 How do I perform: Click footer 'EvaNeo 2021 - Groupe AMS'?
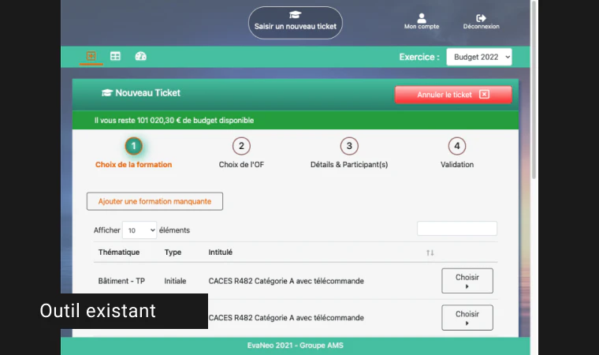coord(296,346)
